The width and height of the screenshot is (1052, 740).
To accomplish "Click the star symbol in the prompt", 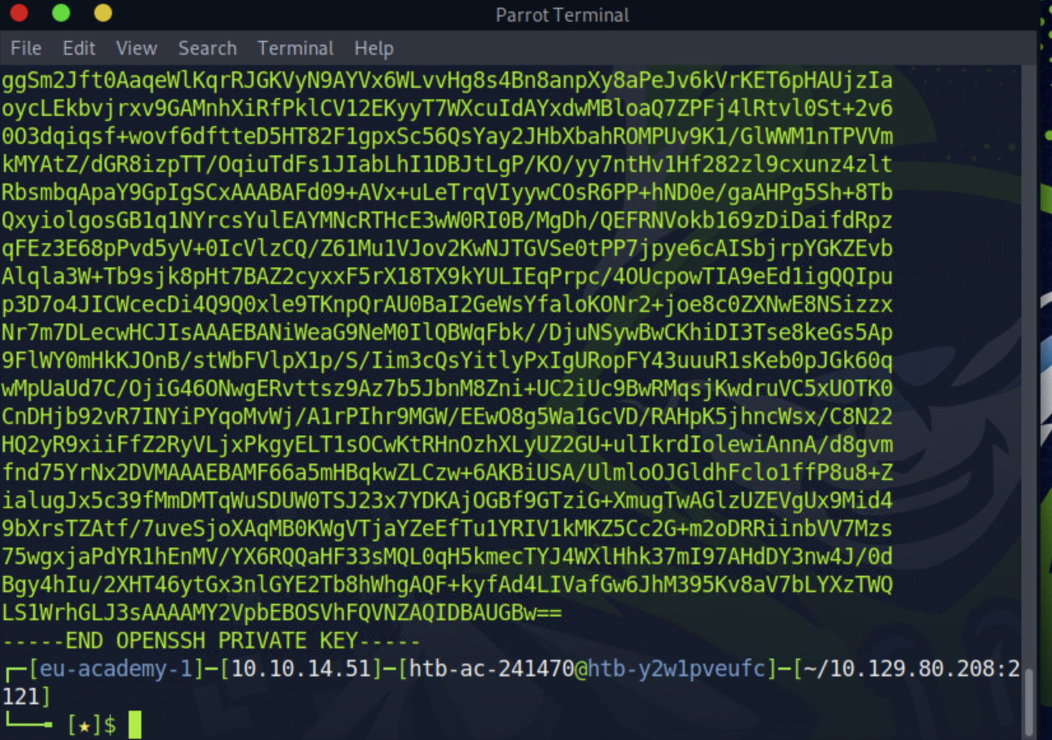I will coord(84,725).
